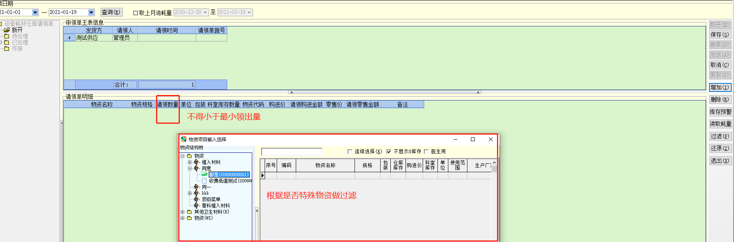
Task: Click the green folder icon beside 都是
Action: tap(204, 175)
